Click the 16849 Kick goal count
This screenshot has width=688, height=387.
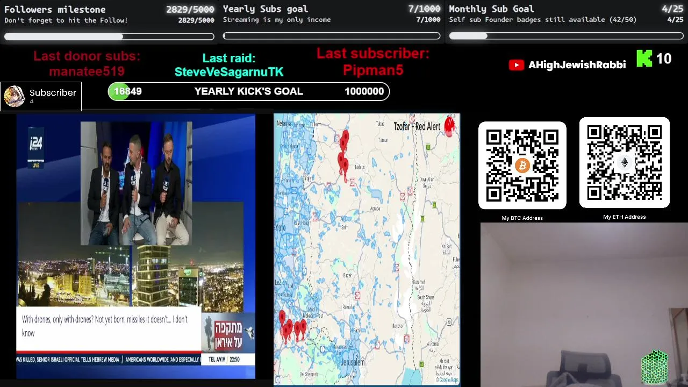click(128, 91)
